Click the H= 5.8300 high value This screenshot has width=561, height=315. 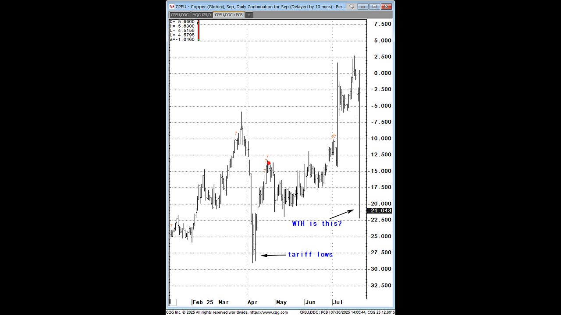point(182,26)
